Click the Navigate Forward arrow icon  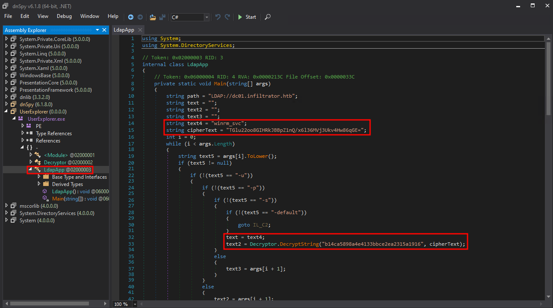(140, 17)
